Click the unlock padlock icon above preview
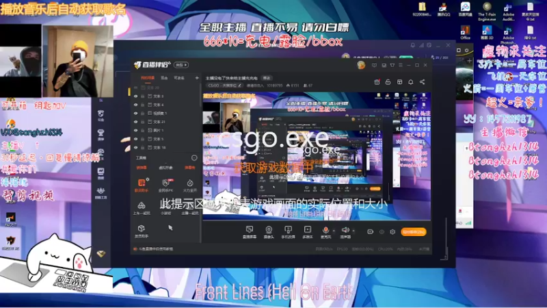Screen dimensions: 547x308 tap(388, 82)
